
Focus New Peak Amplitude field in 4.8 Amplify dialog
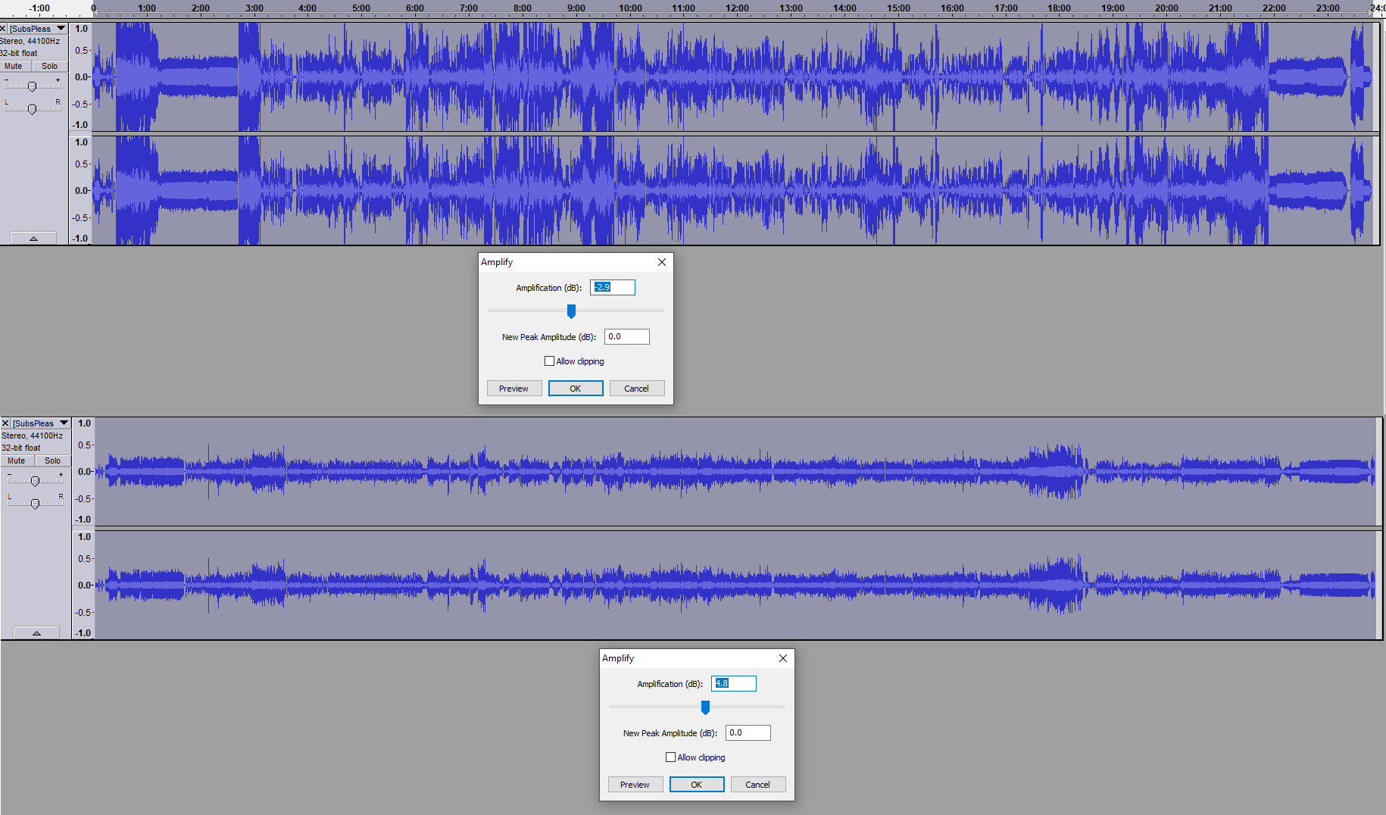(748, 732)
